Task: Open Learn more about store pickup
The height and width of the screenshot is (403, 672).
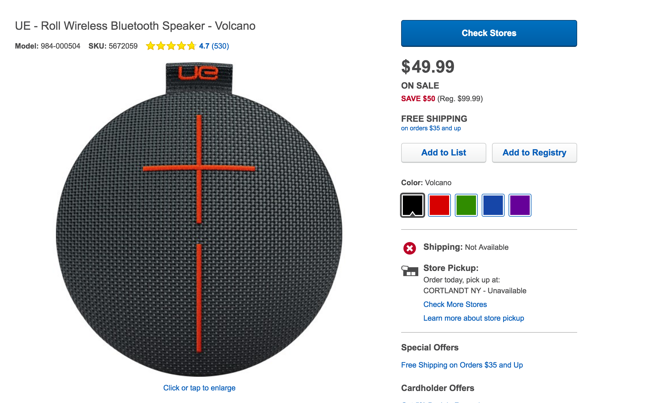Action: point(473,318)
